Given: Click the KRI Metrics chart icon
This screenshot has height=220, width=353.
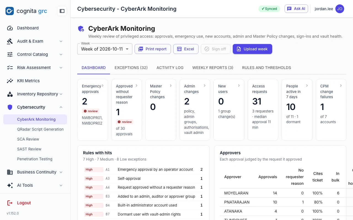Looking at the screenshot, I should click(10, 81).
